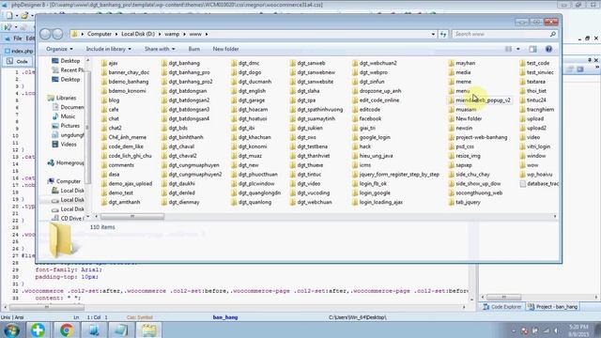Screen dimensions: 601x338
Task: Open the Share with dropdown
Action: 160,49
